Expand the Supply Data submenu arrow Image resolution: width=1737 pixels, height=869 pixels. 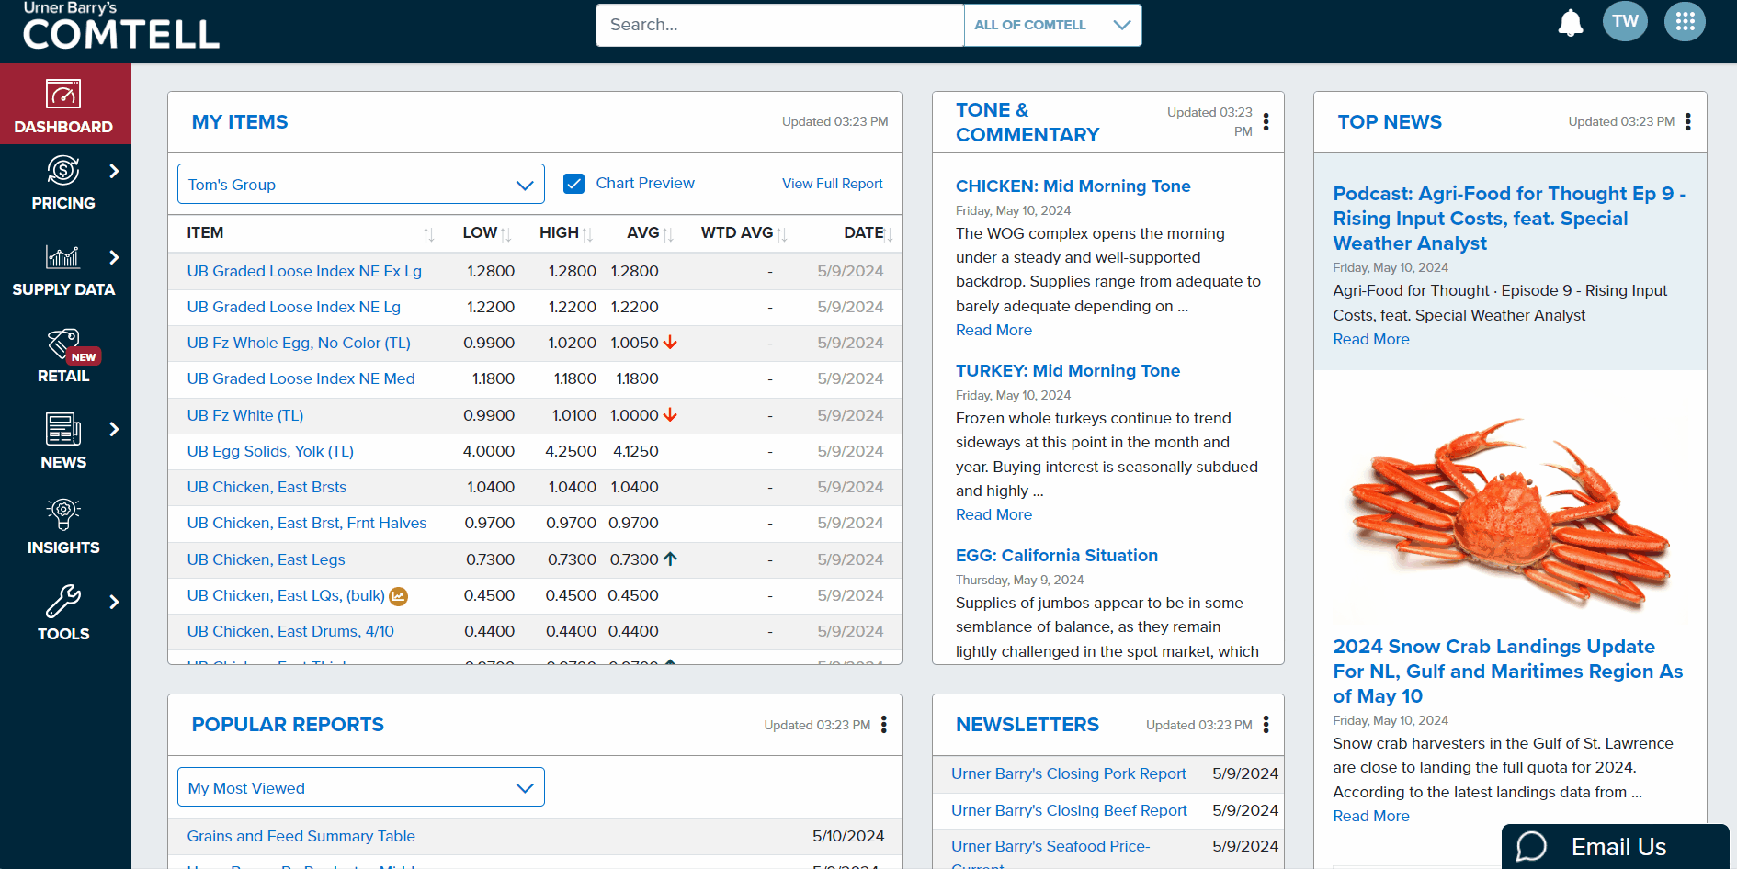[114, 257]
